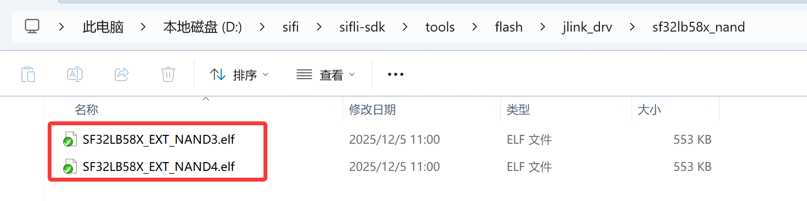
Task: Click the SF32LB58X_EXT_NAND4.elf file icon
Action: coord(69,167)
